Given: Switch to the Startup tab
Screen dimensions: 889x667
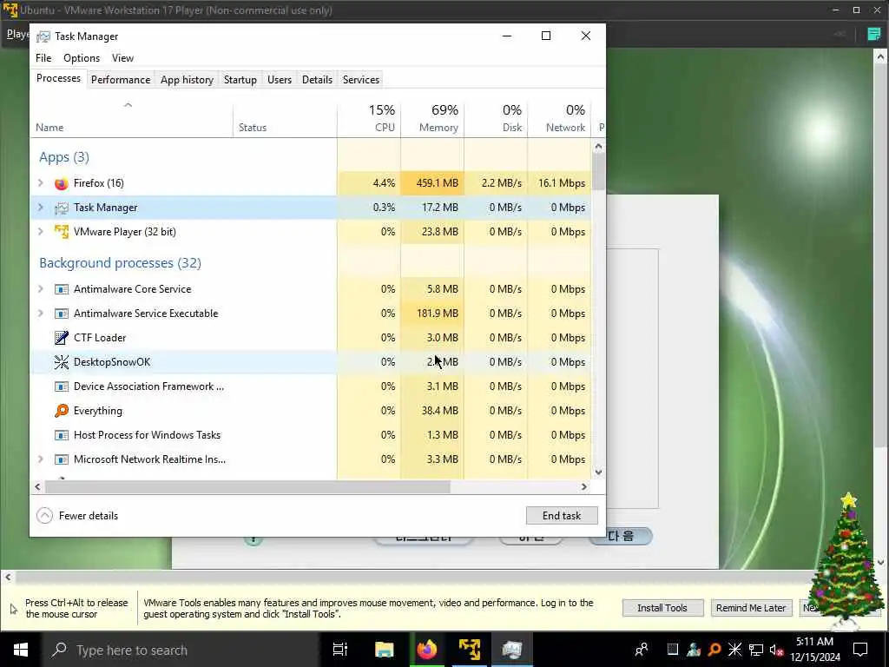Looking at the screenshot, I should tap(240, 80).
